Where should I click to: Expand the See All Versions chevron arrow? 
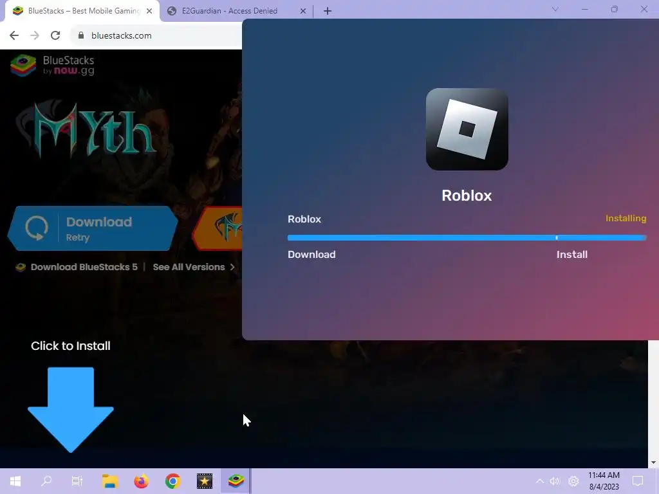tap(232, 267)
